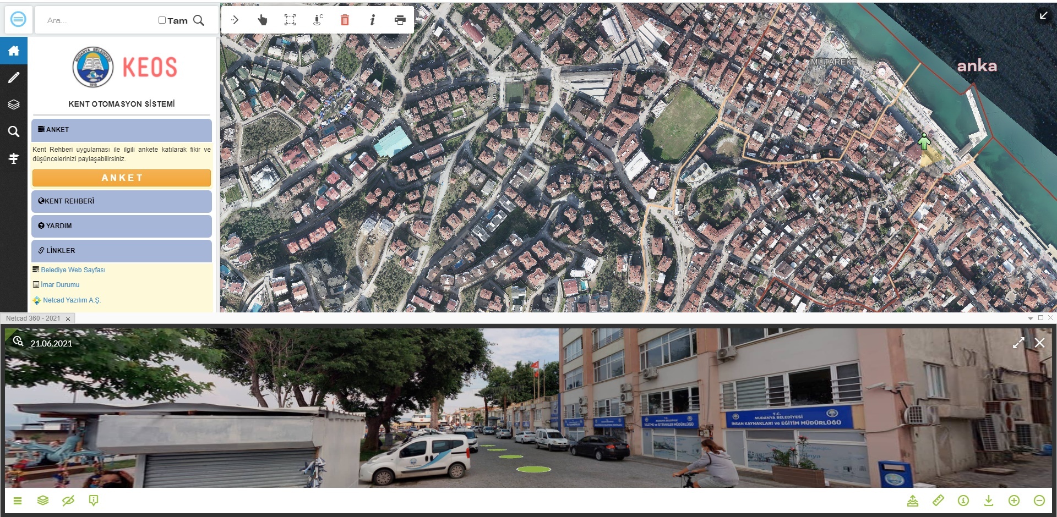Open the info tool on the map toolbar
This screenshot has height=517, width=1057.
click(373, 19)
